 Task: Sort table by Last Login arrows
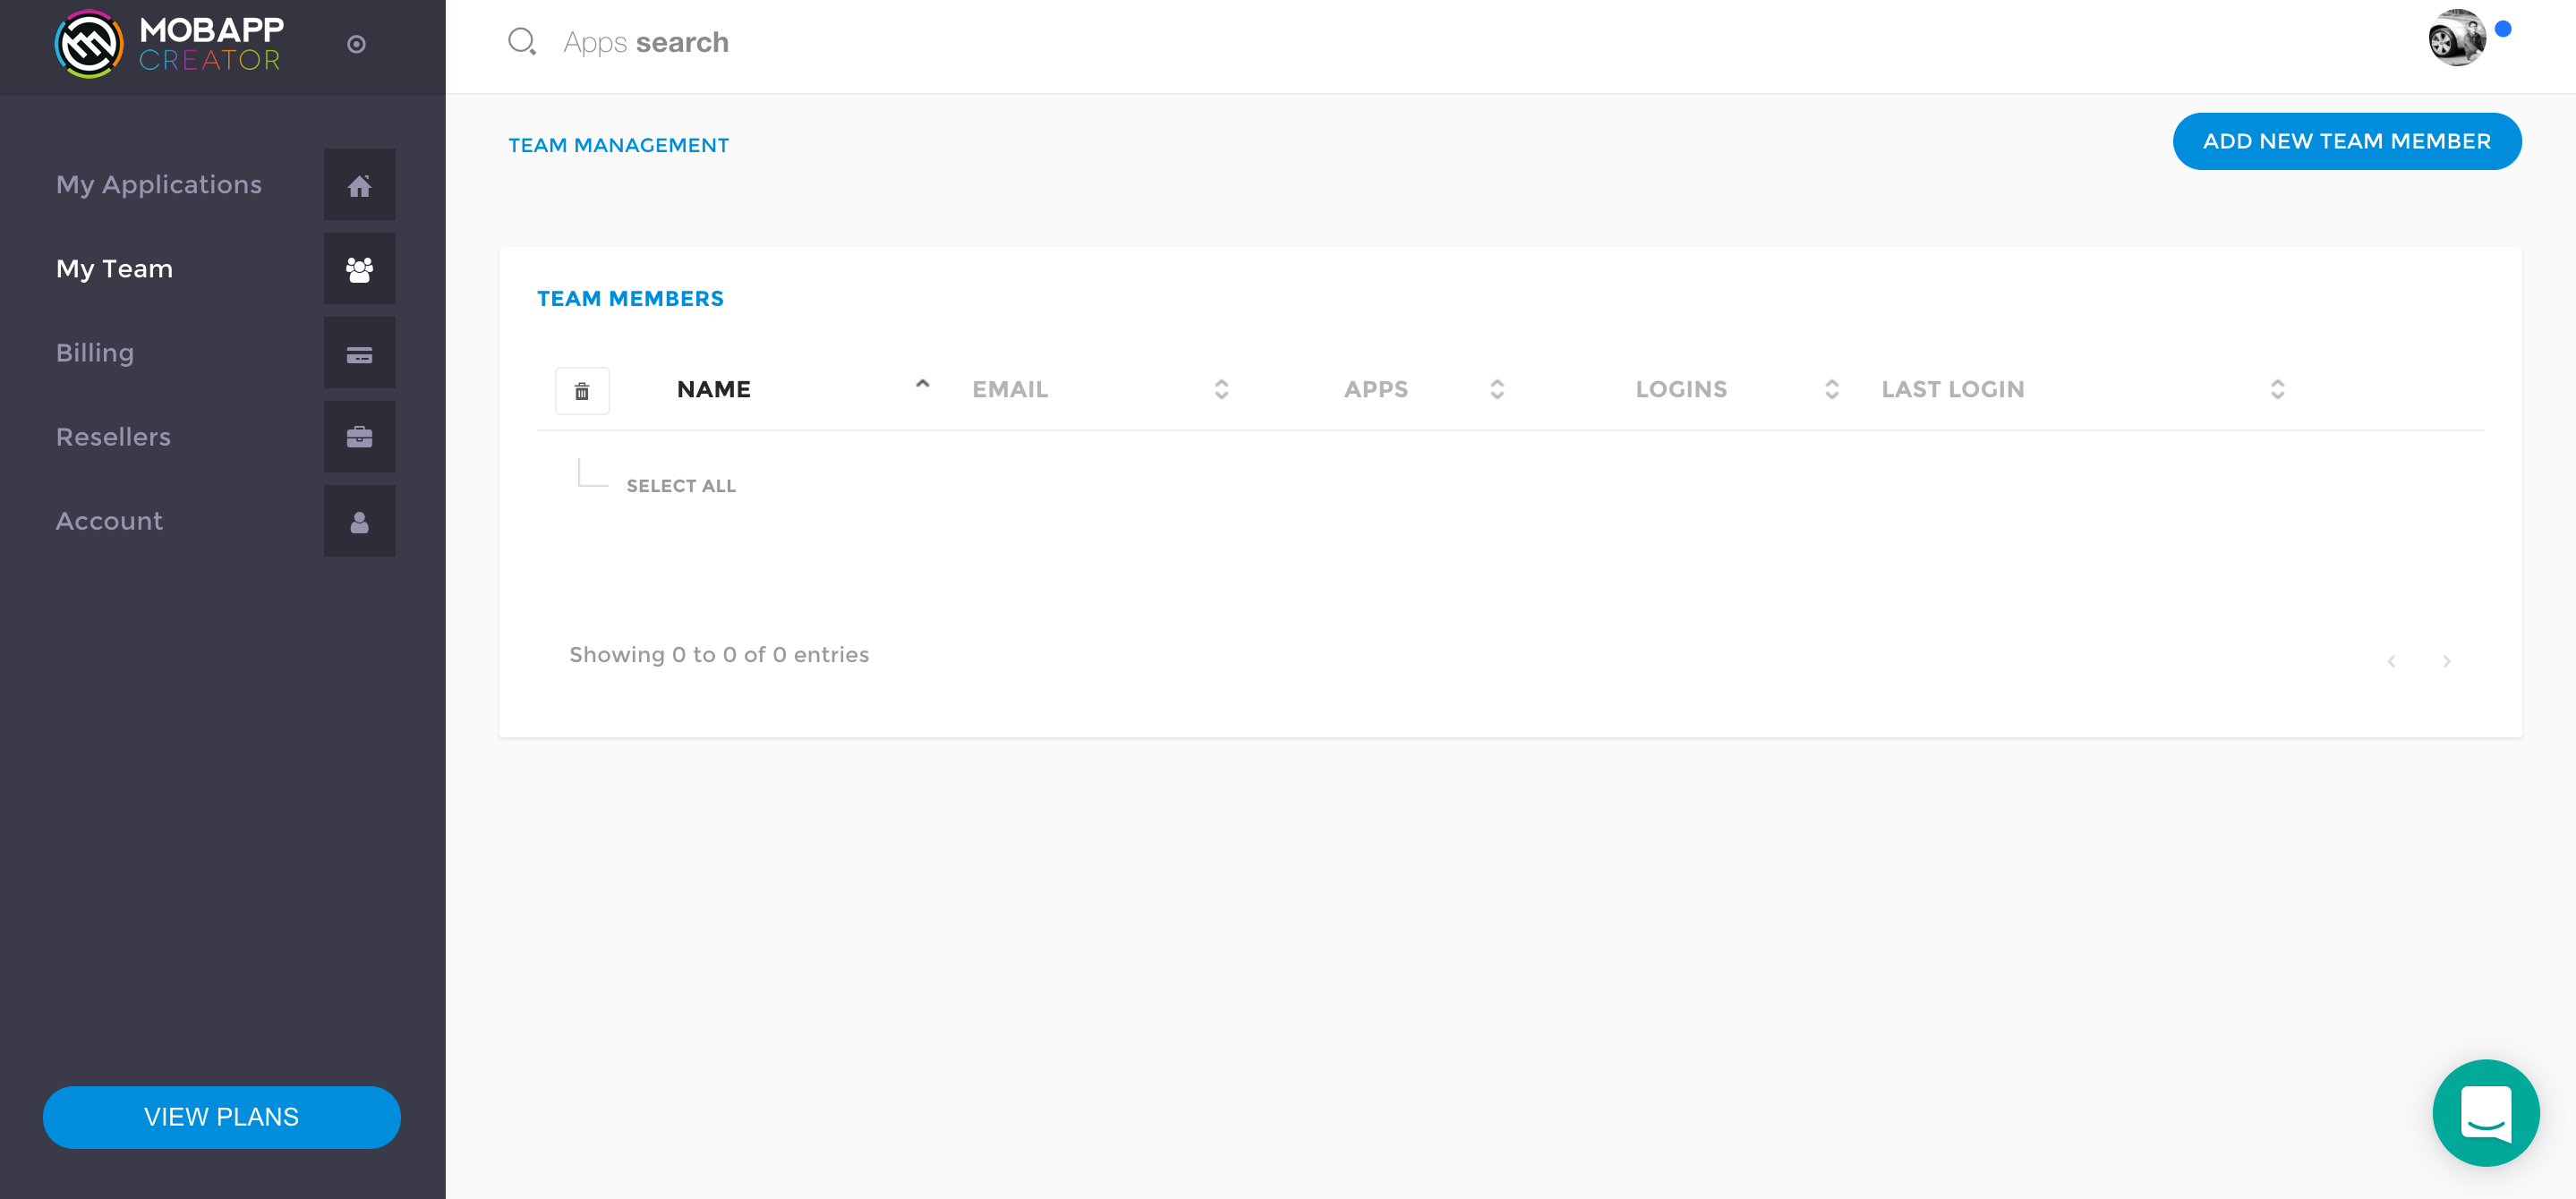click(2277, 390)
